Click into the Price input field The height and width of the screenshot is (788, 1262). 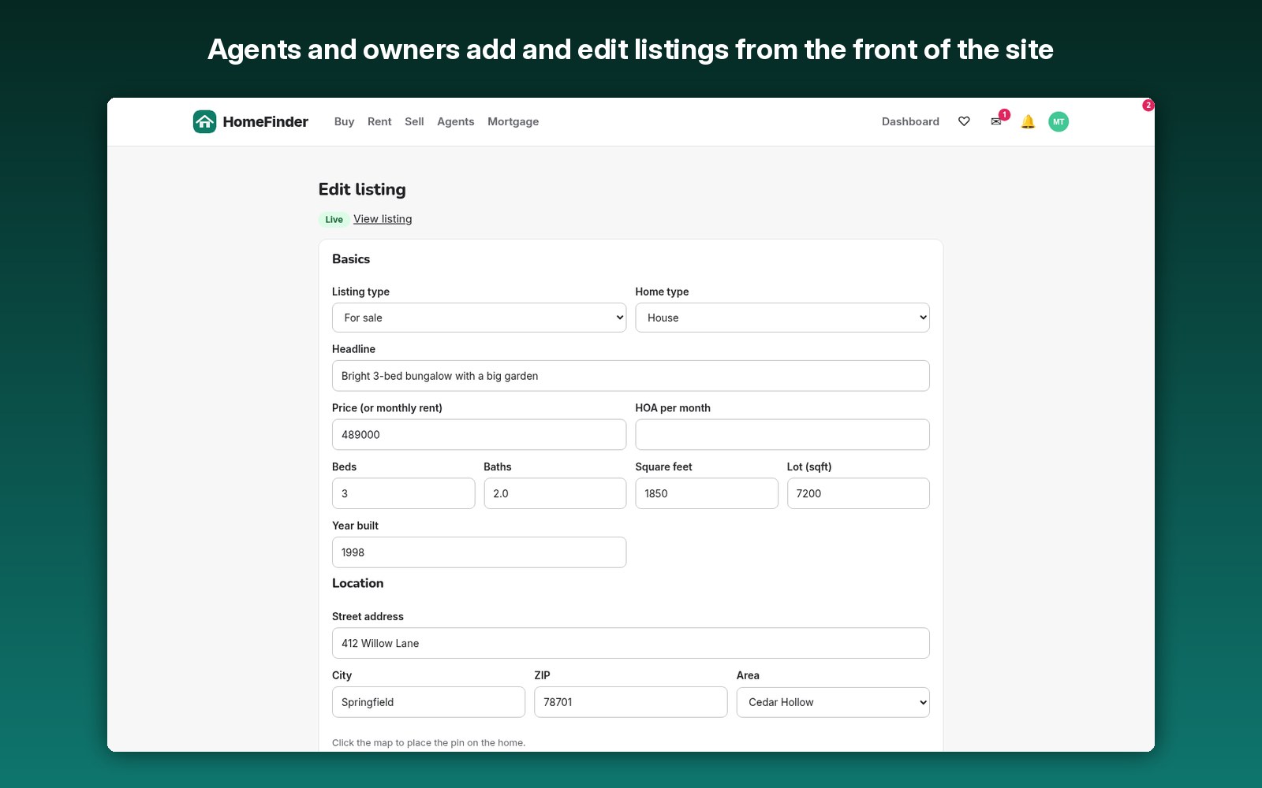pos(479,435)
